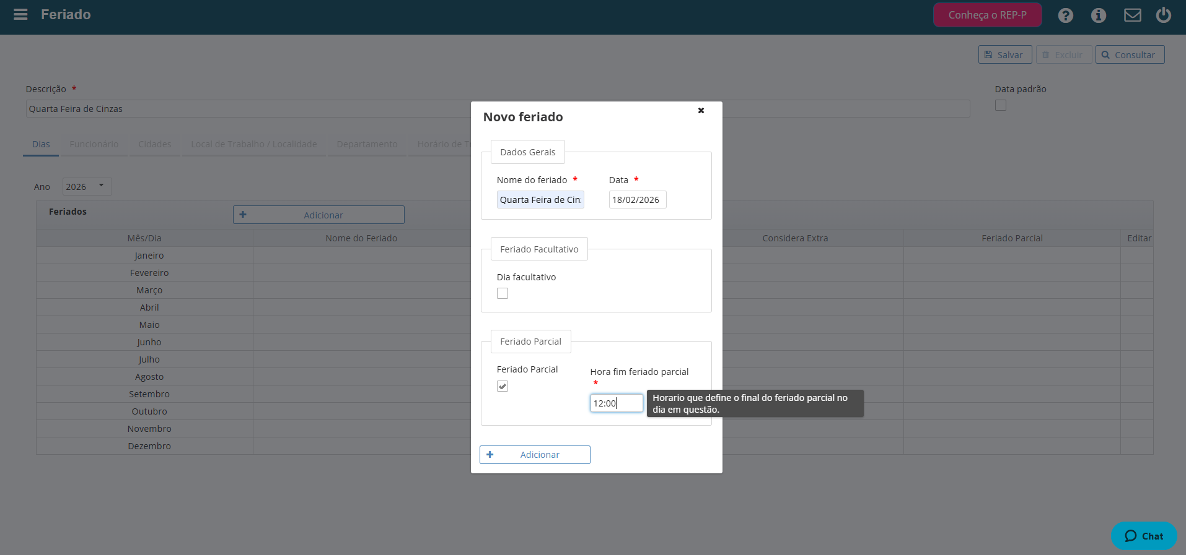Click Conheça o REP-P button
The height and width of the screenshot is (555, 1186).
(x=987, y=15)
